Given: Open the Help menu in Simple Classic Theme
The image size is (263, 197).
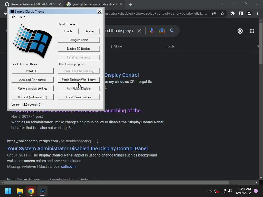Looking at the screenshot, I should pyautogui.click(x=22, y=17).
